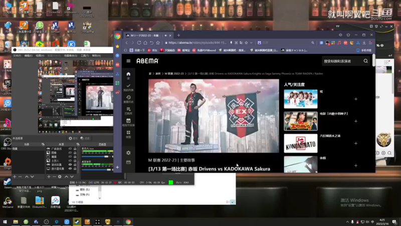
Task: Open OBS Sources panel popout icon
Action: 78,145
